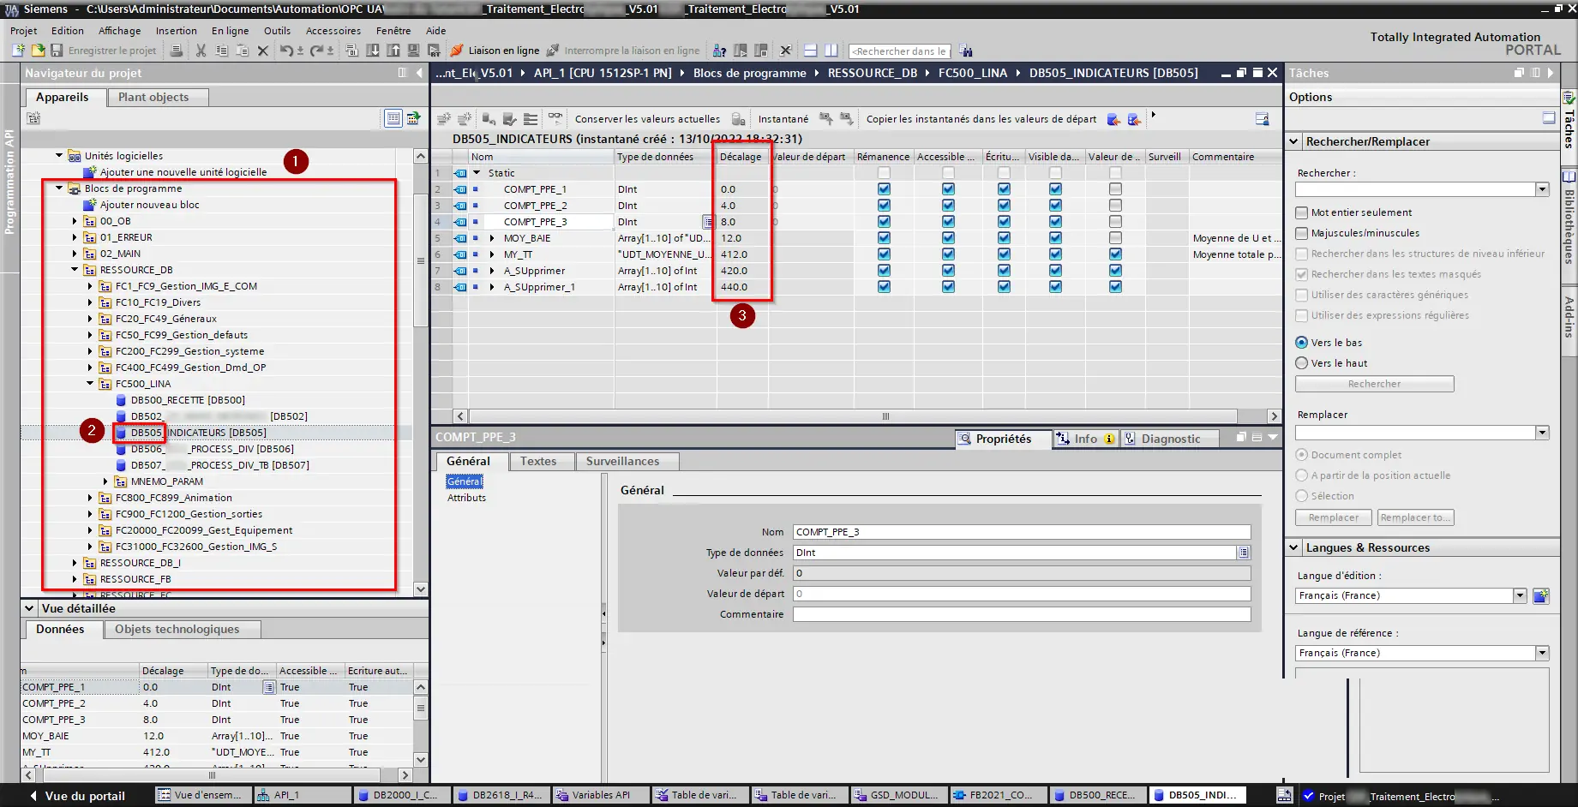
Task: Click the Nom field containing COMPT_PPE_3
Action: point(1022,532)
